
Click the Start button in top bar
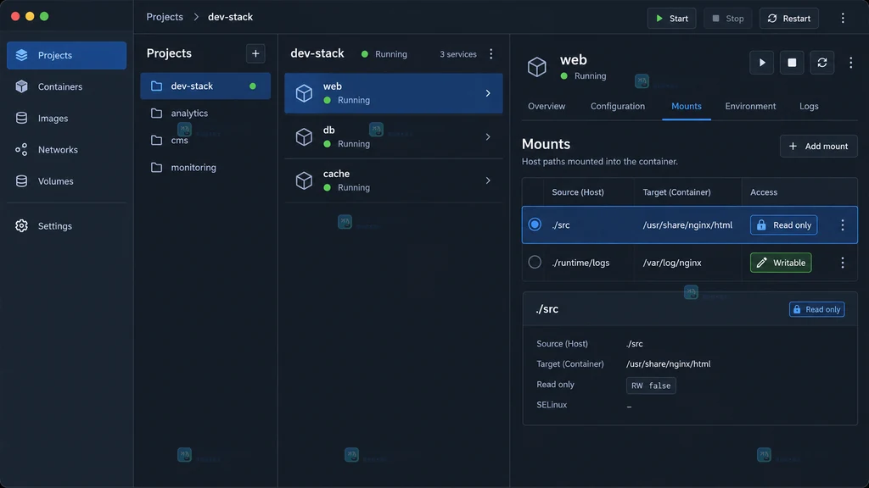[x=672, y=19]
